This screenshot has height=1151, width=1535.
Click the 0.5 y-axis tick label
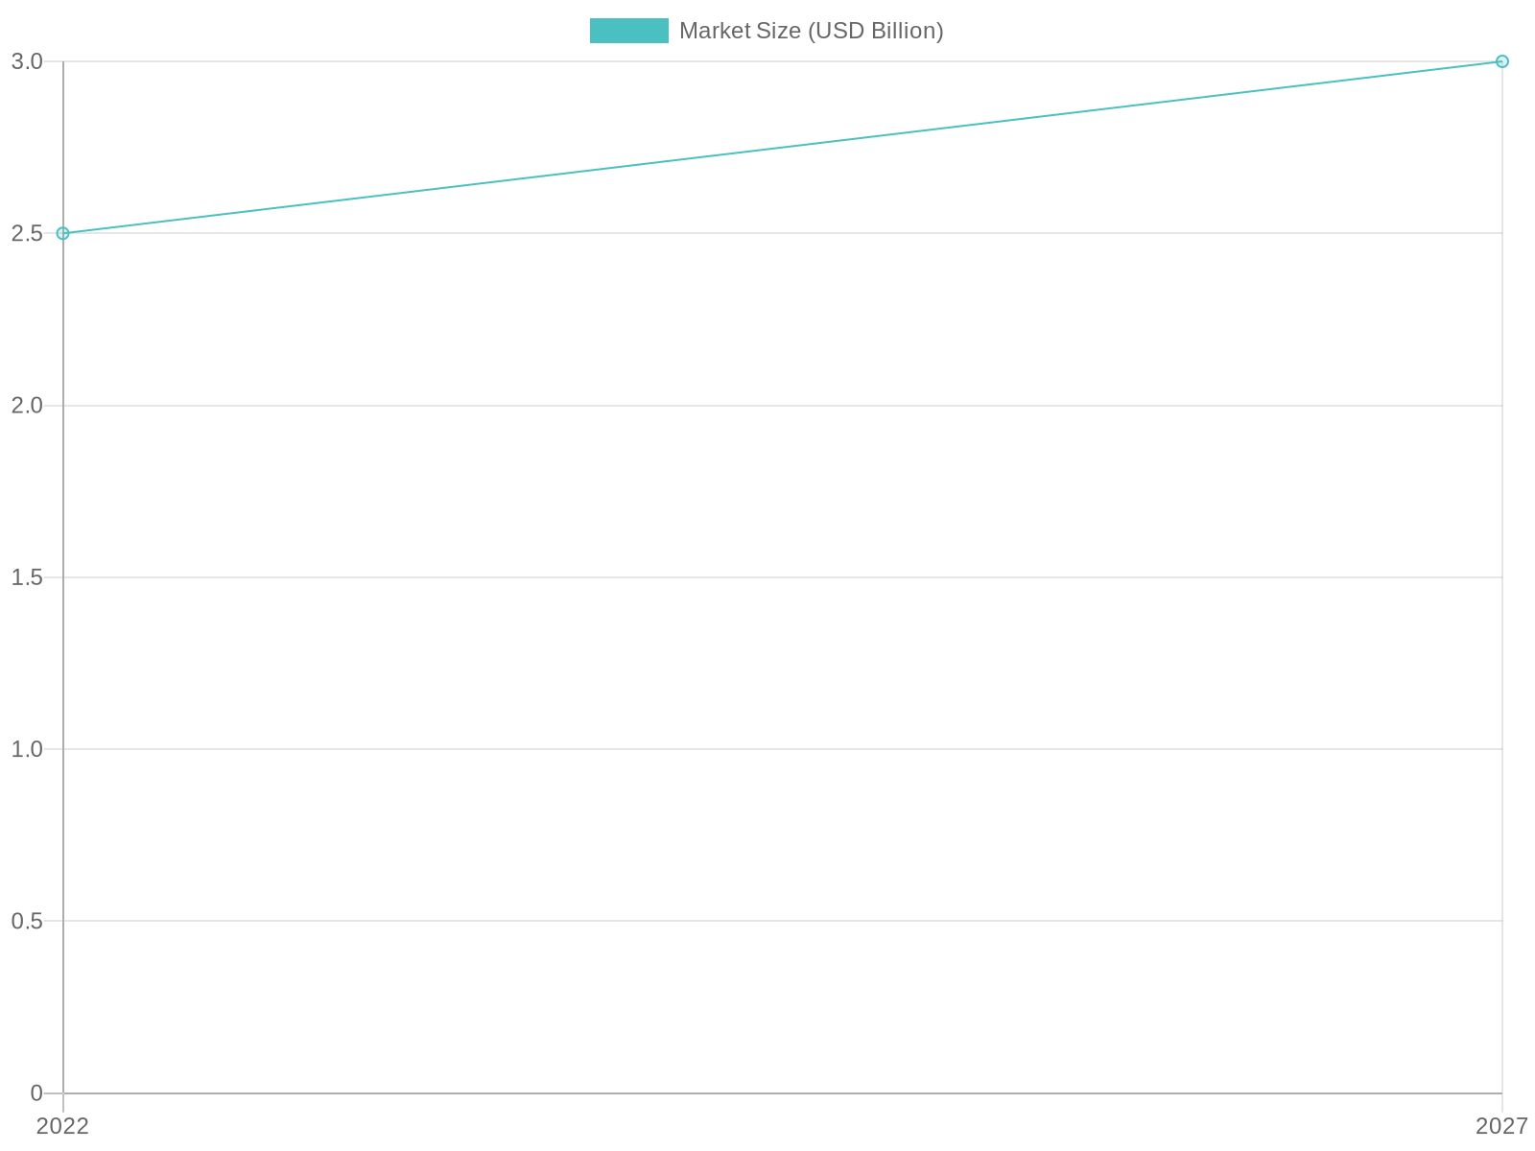click(27, 921)
